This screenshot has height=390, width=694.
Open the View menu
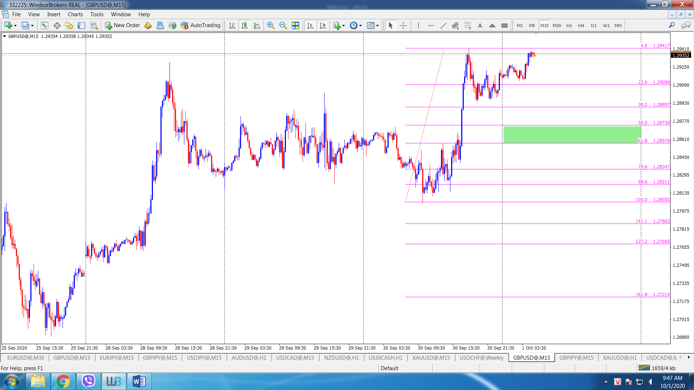pos(34,14)
